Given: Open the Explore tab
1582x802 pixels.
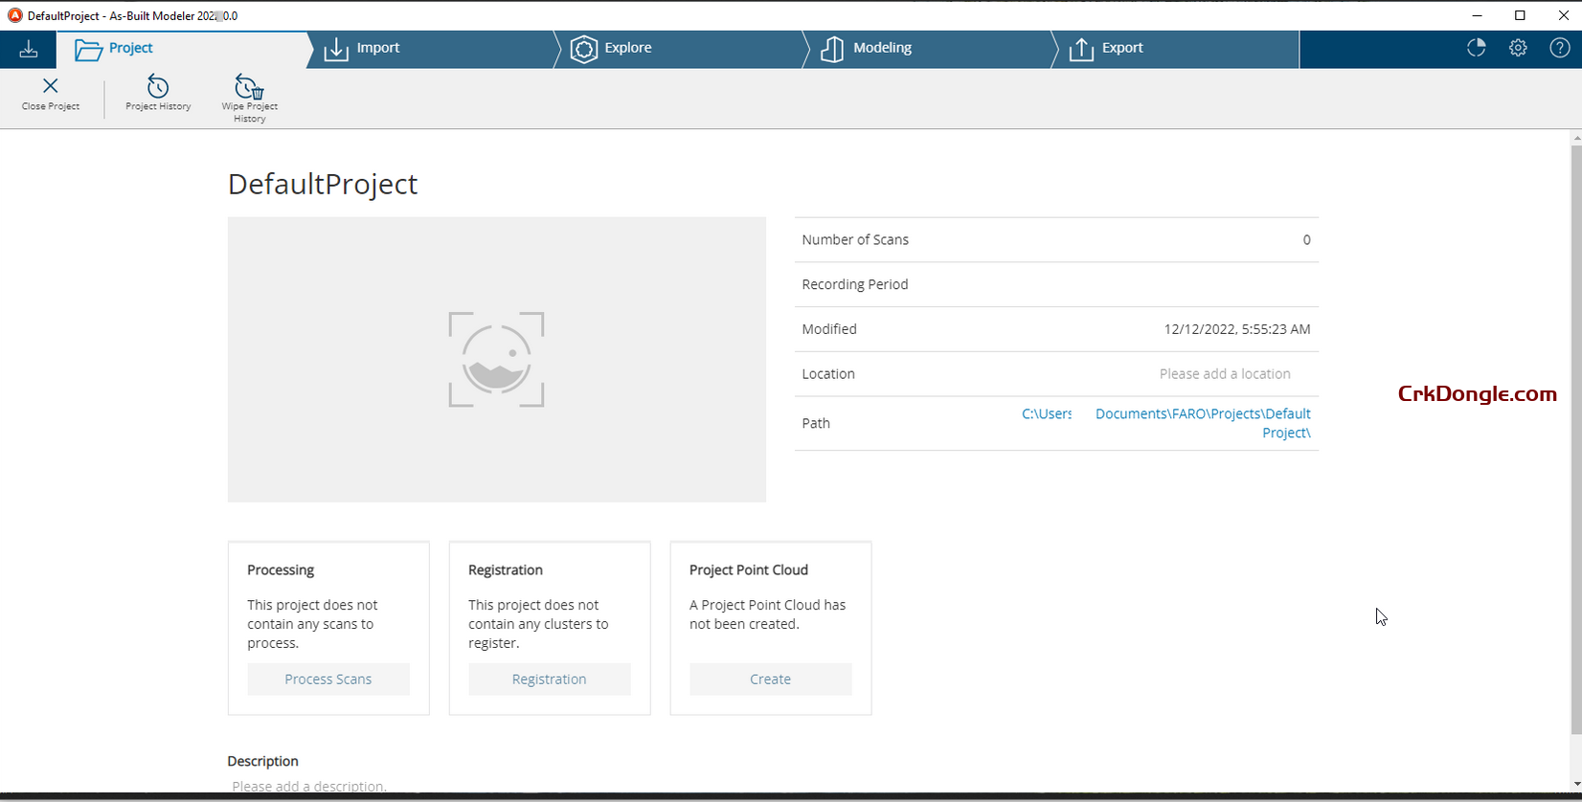Looking at the screenshot, I should click(627, 49).
